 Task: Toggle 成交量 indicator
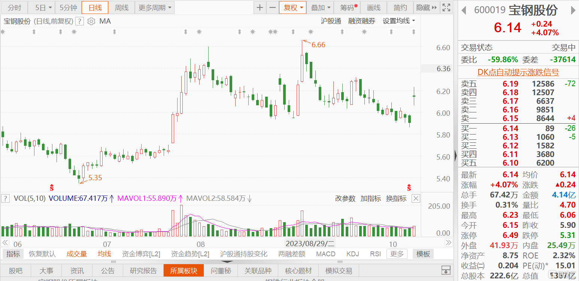click(x=77, y=254)
